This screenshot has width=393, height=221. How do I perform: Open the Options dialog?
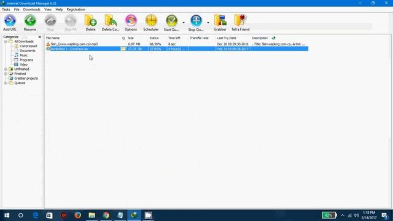[131, 23]
